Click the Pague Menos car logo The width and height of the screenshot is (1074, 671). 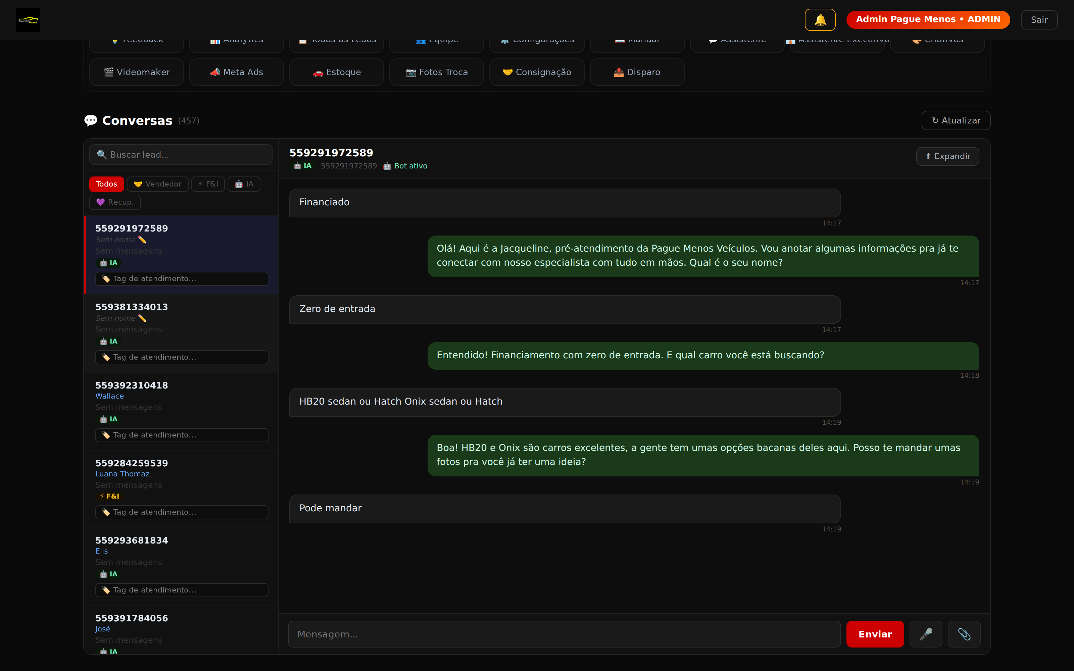(28, 20)
